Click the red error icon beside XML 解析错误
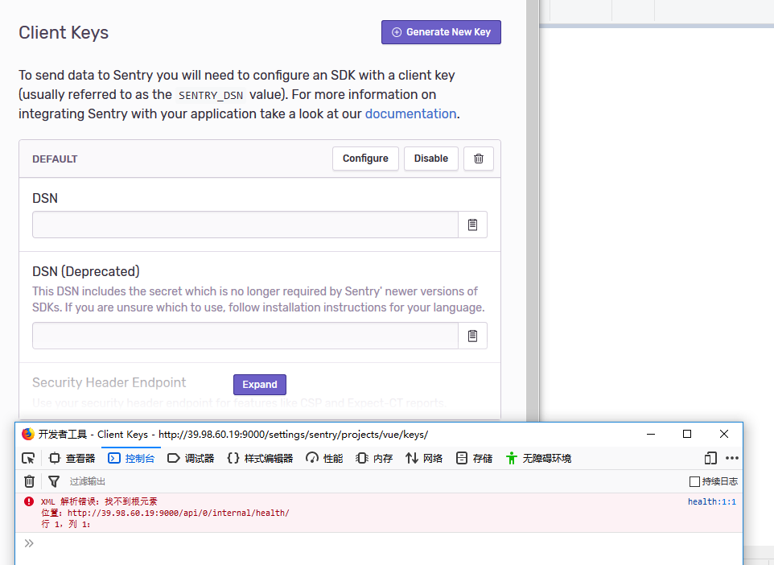This screenshot has width=774, height=565. [28, 501]
